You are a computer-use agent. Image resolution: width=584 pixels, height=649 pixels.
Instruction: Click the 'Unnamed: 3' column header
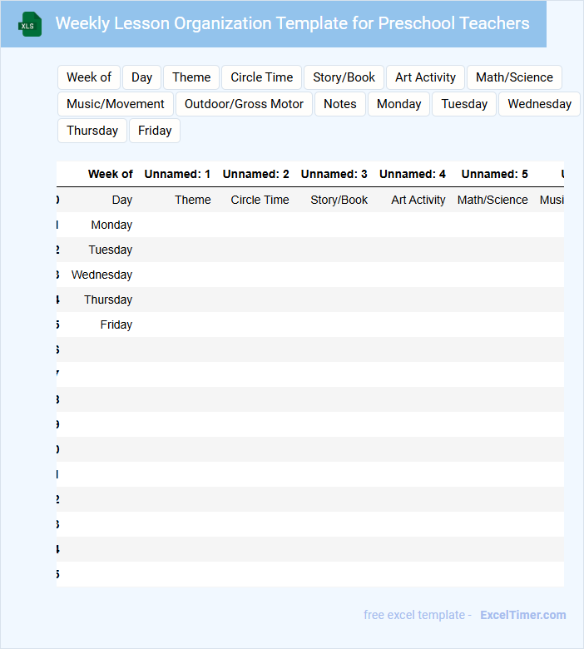point(334,174)
